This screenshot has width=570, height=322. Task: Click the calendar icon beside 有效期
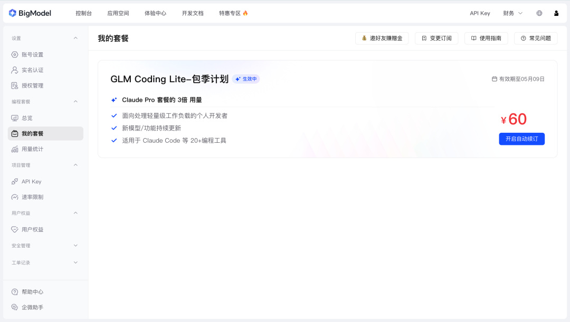click(495, 79)
